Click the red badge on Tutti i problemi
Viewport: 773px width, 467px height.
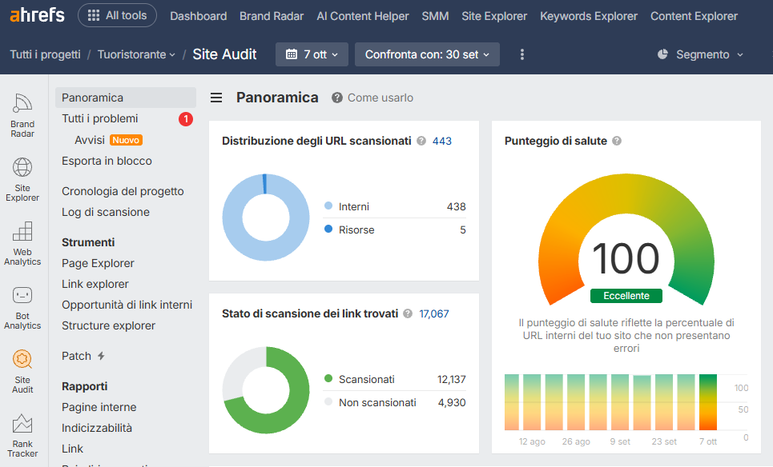click(186, 118)
